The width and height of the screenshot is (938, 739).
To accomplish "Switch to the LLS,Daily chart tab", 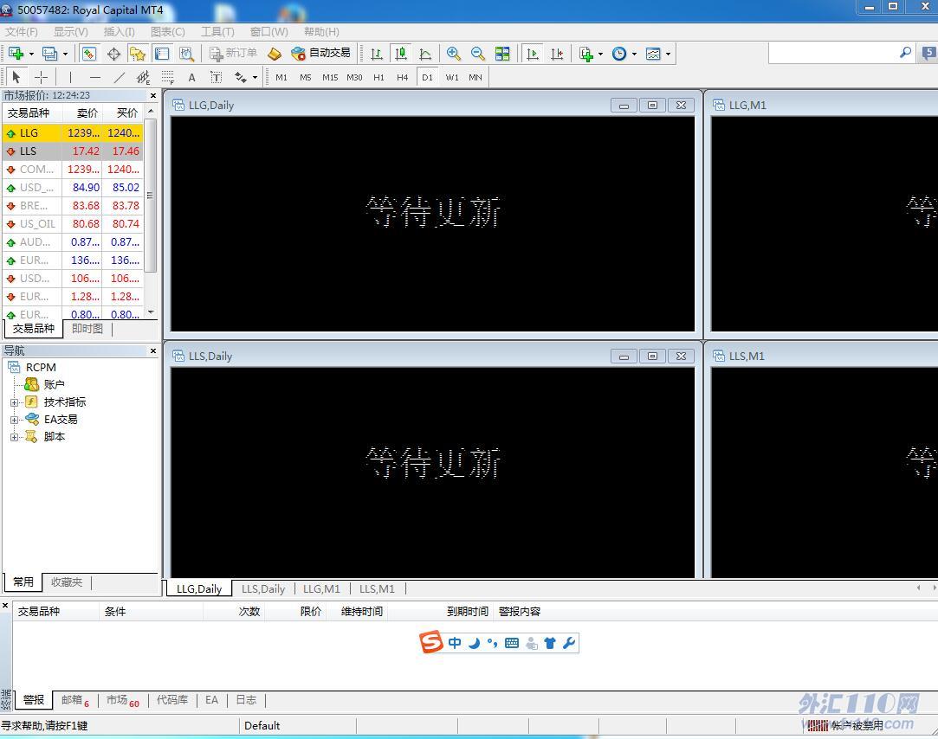I will pyautogui.click(x=263, y=589).
